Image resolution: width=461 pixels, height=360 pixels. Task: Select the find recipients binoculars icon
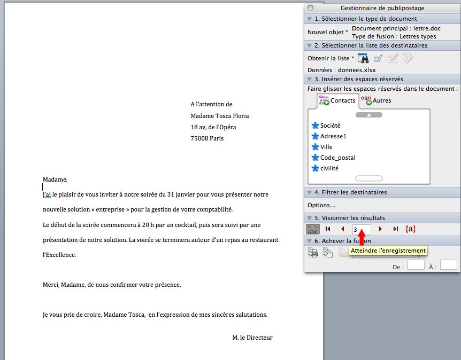point(364,58)
